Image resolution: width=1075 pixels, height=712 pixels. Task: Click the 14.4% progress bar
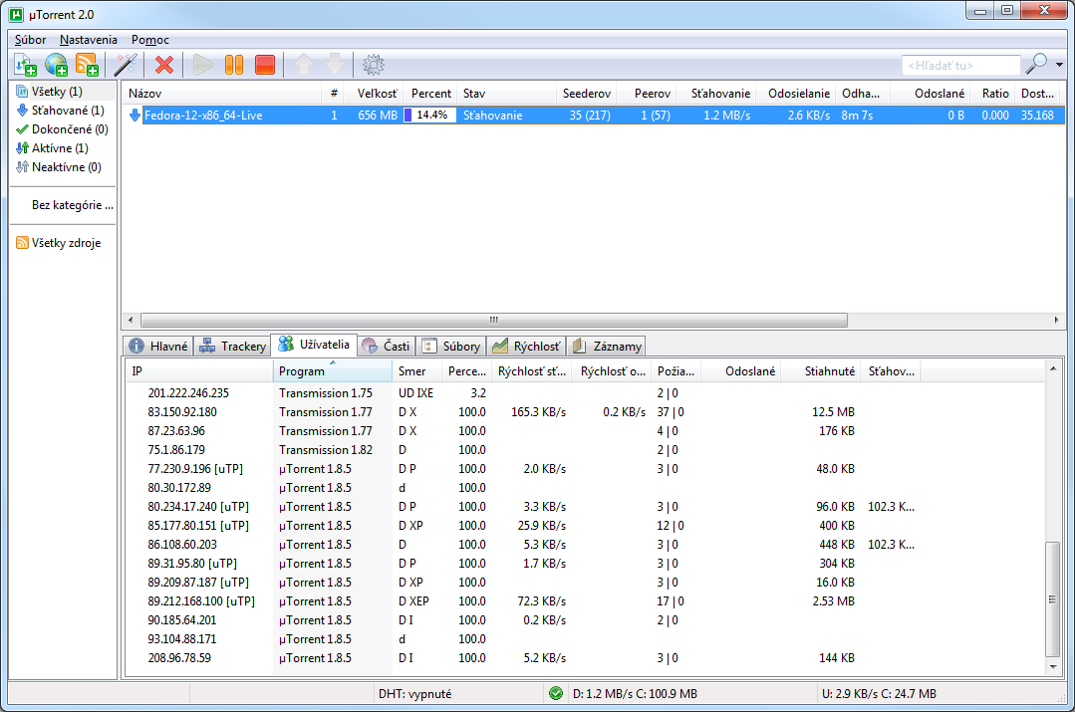point(429,116)
